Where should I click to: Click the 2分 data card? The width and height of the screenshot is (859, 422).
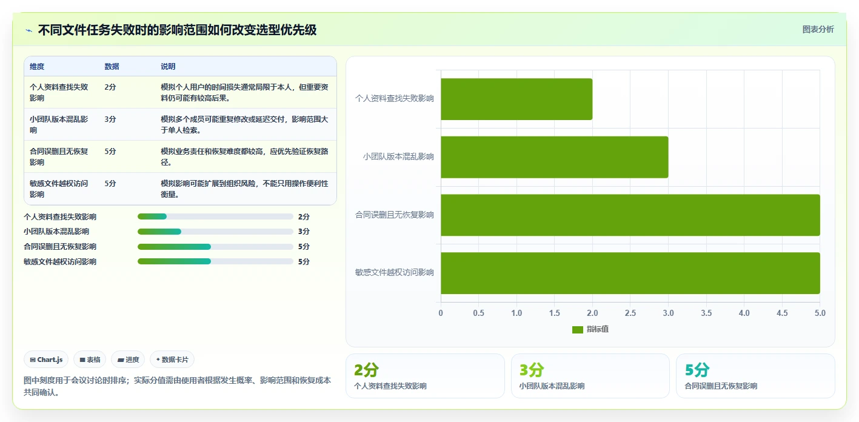pos(425,376)
